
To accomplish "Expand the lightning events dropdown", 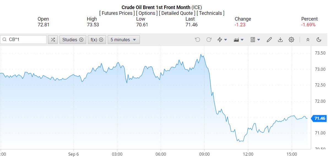I will pos(222,40).
